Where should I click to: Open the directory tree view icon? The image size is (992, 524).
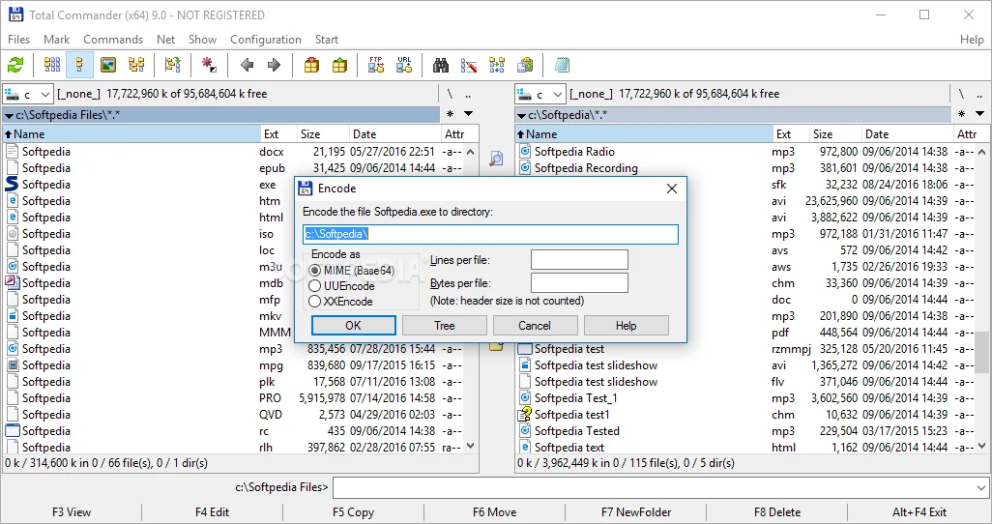coord(136,65)
